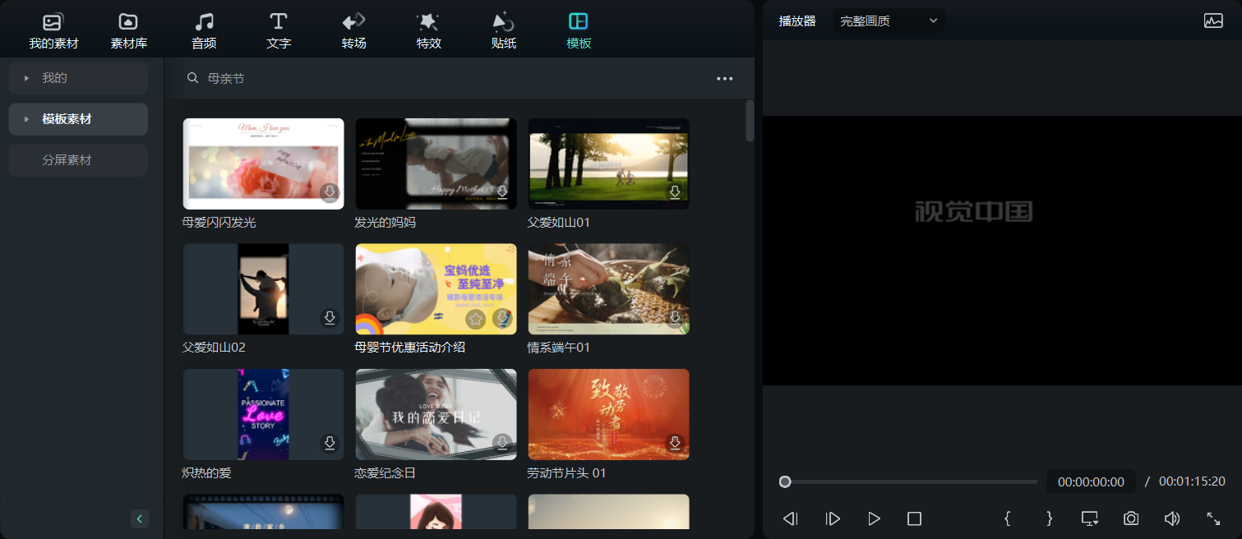Open the 贴纸 Stickers panel
The image size is (1242, 539).
tap(502, 30)
